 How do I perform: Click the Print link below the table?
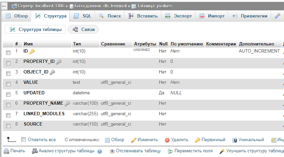click(x=15, y=151)
